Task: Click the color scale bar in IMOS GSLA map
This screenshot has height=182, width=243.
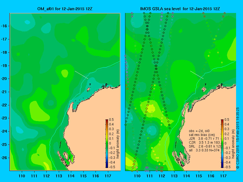Action: (x=222, y=143)
